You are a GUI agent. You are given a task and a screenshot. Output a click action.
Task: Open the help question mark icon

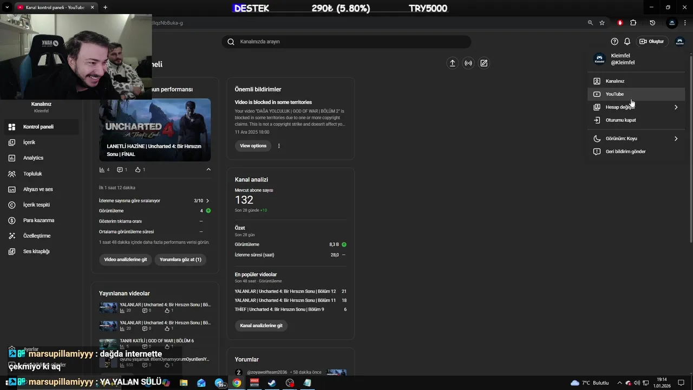pos(614,42)
